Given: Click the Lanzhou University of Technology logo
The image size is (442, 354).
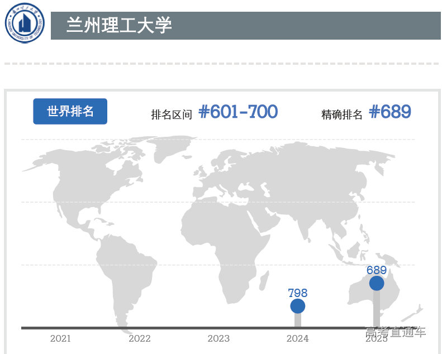Looking at the screenshot, I should point(24,24).
